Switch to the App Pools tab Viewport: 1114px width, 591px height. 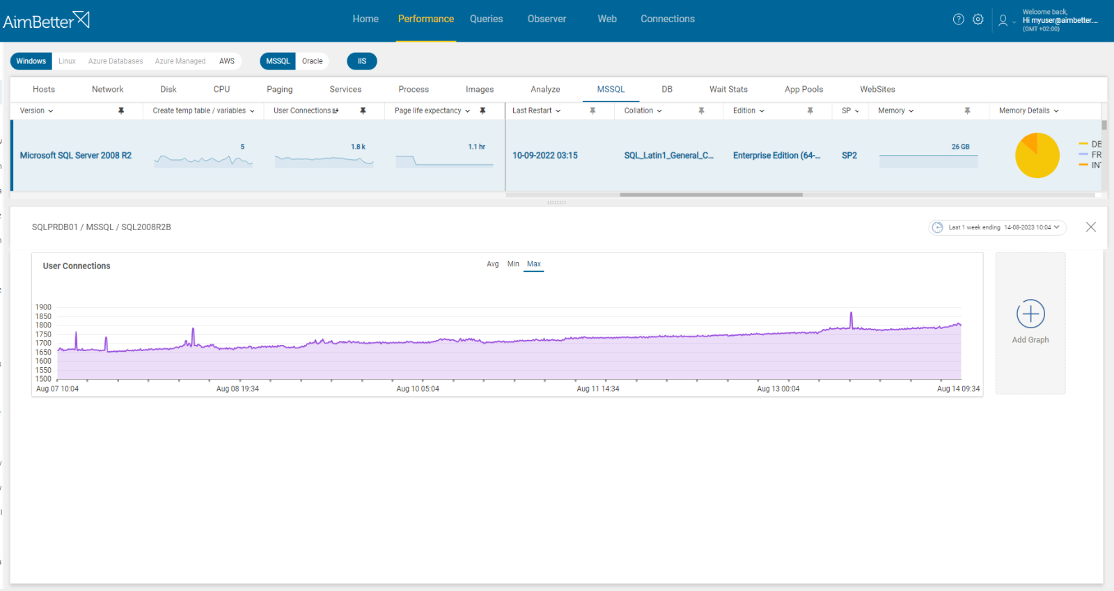[x=803, y=90]
